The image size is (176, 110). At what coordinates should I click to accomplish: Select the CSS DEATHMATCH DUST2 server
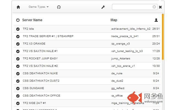coord(41,81)
